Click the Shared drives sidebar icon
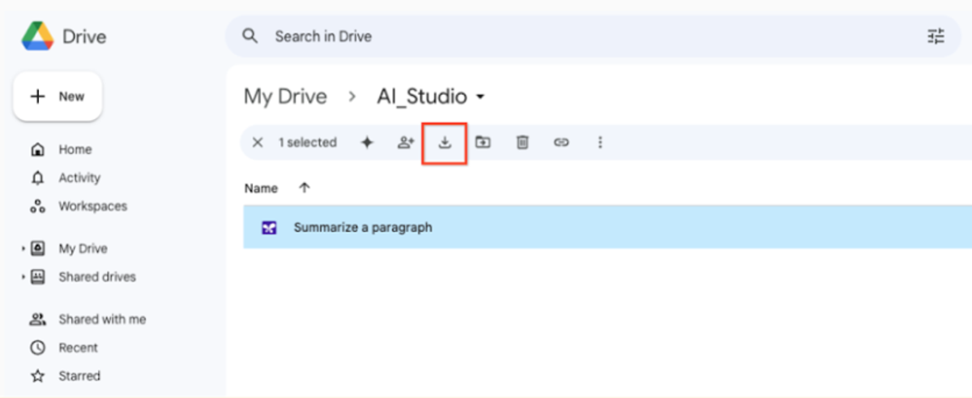 [37, 277]
